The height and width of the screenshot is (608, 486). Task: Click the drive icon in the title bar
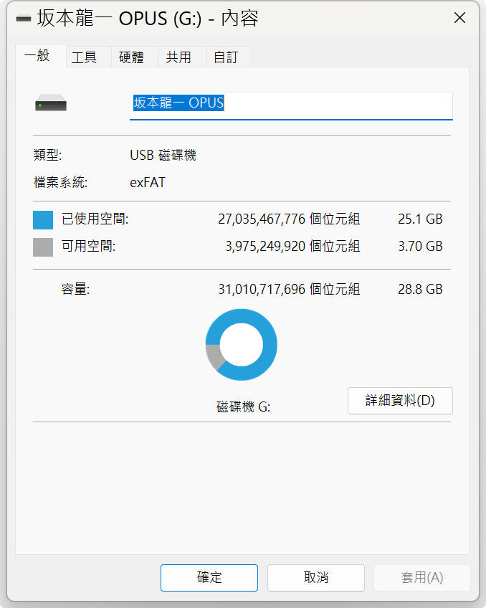pyautogui.click(x=23, y=18)
